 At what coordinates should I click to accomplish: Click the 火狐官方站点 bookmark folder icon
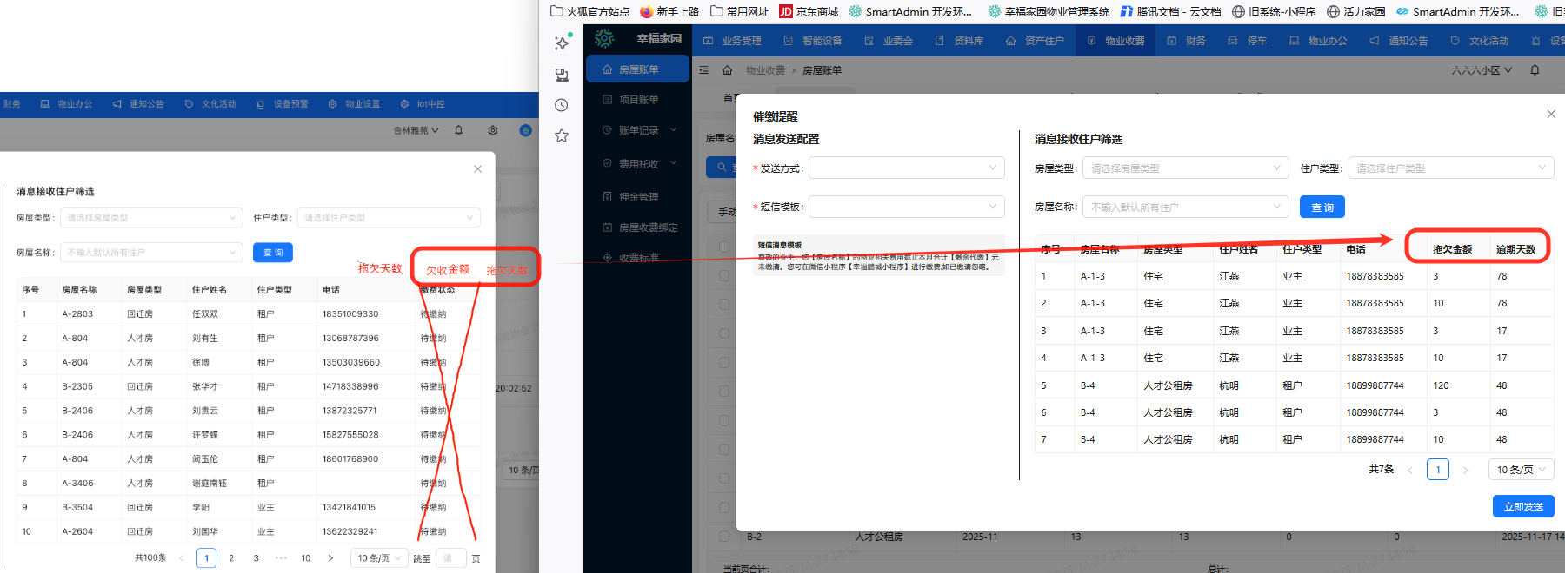point(557,11)
